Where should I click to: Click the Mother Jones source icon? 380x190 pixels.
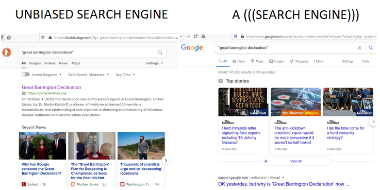pyautogui.click(x=73, y=184)
